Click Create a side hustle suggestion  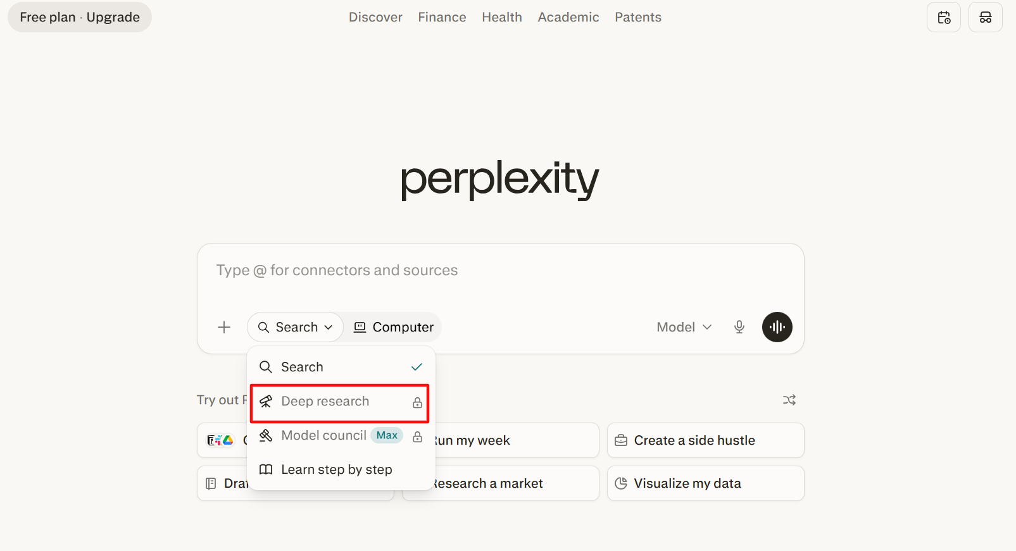706,440
